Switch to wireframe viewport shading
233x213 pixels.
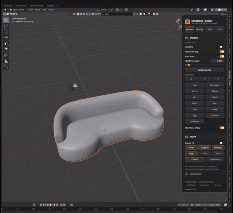216,10
